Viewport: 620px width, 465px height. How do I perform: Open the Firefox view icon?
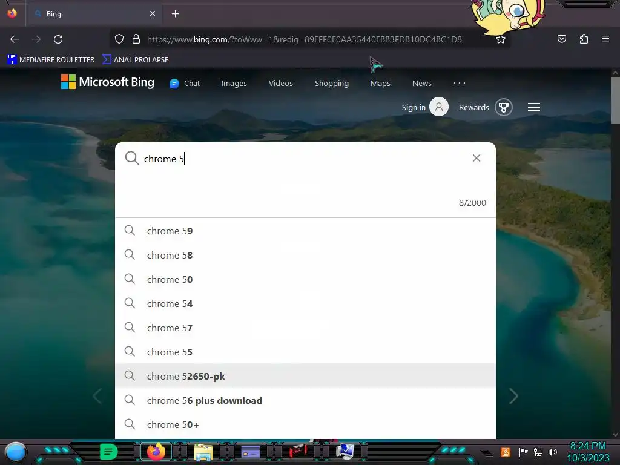point(12,13)
